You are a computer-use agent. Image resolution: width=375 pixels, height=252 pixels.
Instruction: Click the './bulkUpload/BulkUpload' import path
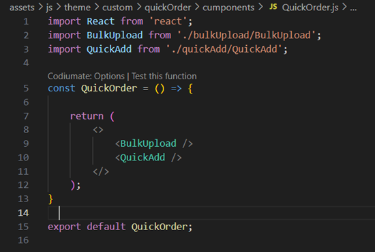tap(247, 36)
